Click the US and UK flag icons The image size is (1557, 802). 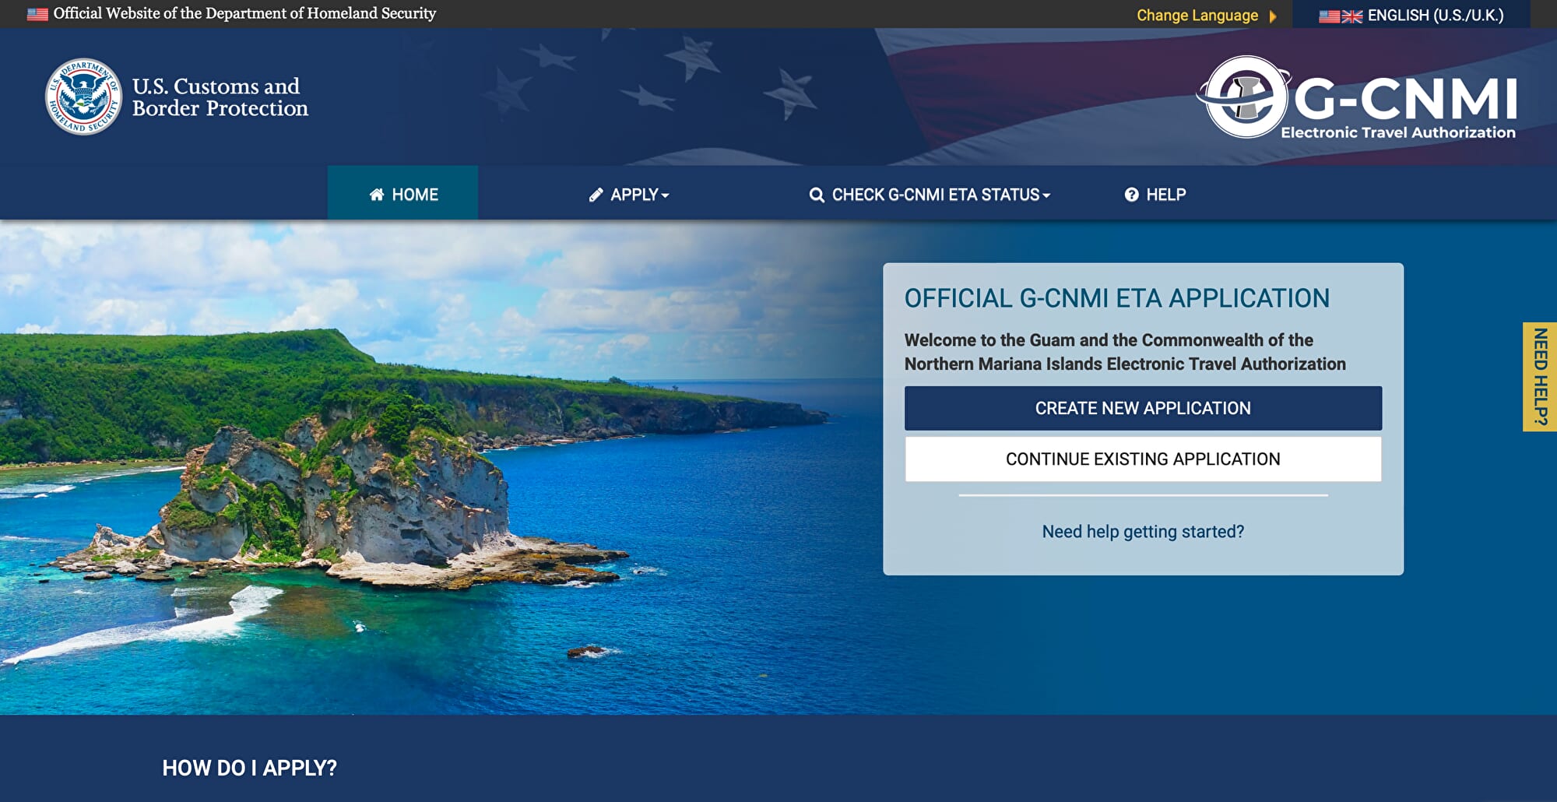(1340, 16)
